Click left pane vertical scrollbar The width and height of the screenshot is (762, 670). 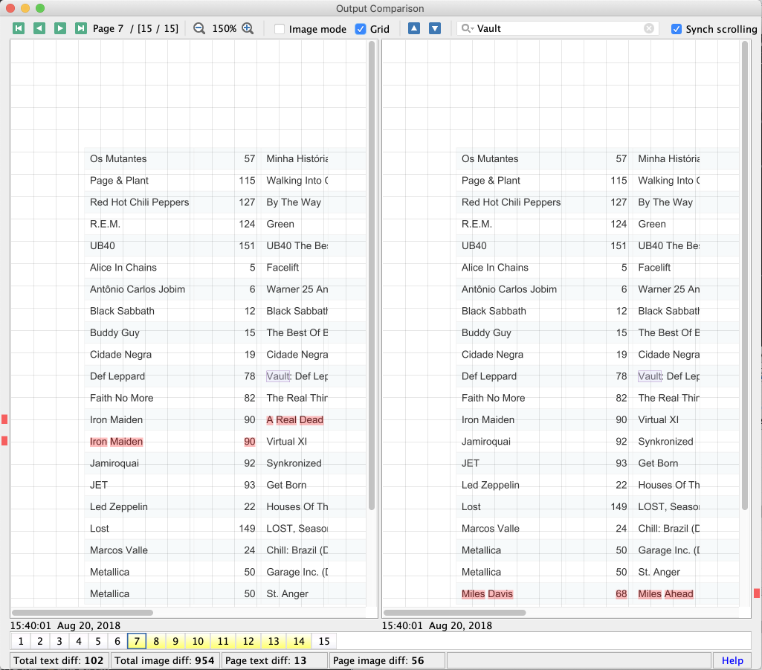coord(372,275)
